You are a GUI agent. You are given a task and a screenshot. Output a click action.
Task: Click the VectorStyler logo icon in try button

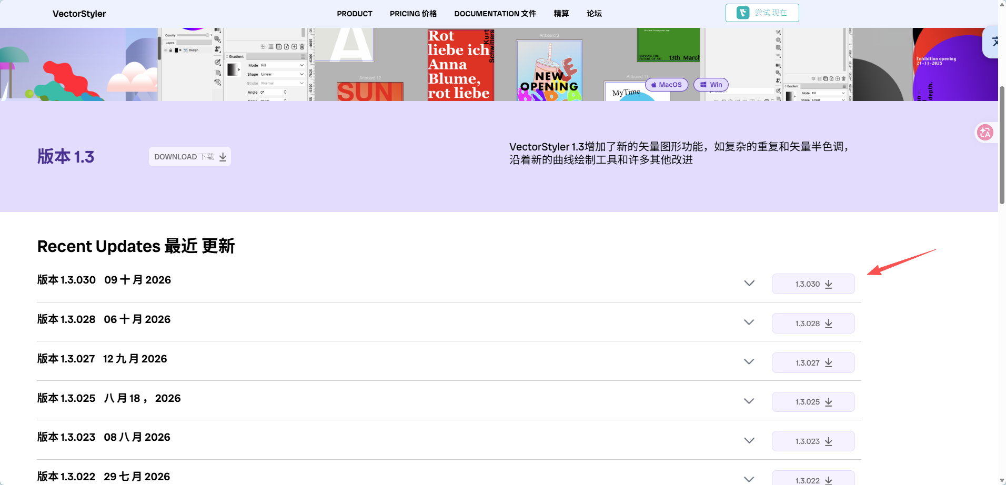742,13
